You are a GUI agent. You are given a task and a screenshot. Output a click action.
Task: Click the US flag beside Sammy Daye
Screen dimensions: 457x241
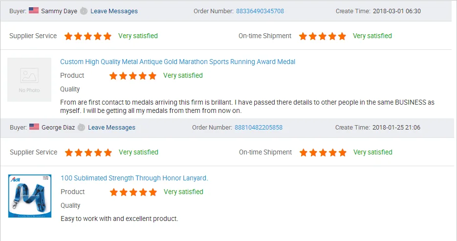pos(34,11)
